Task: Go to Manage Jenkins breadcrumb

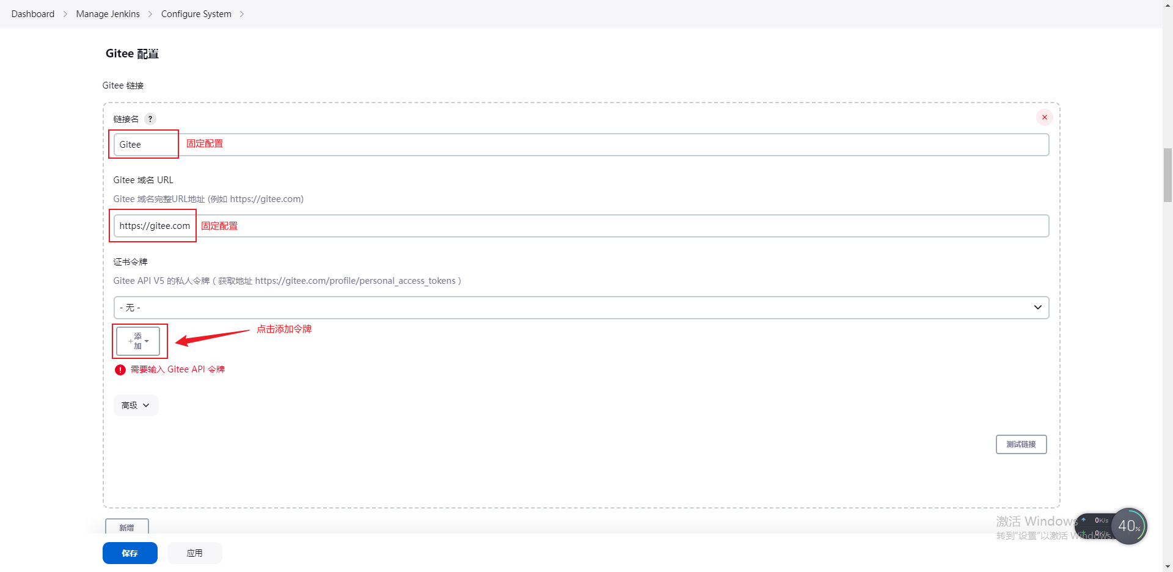Action: (108, 14)
